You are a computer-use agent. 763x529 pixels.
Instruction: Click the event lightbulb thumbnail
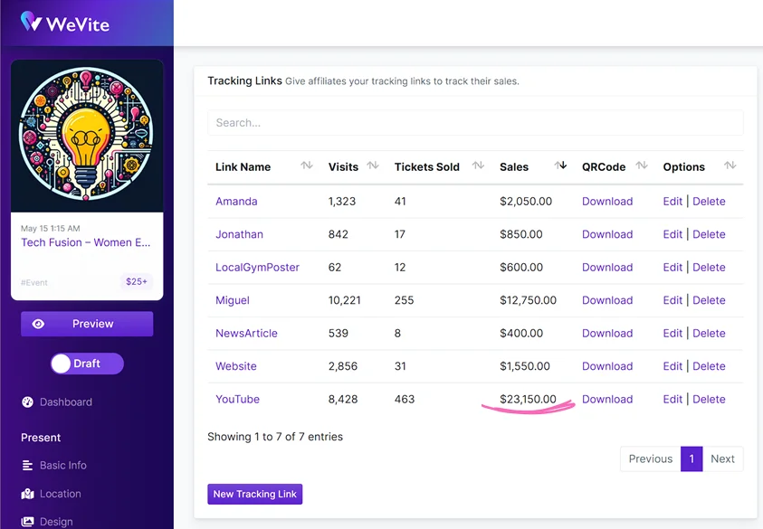point(87,134)
